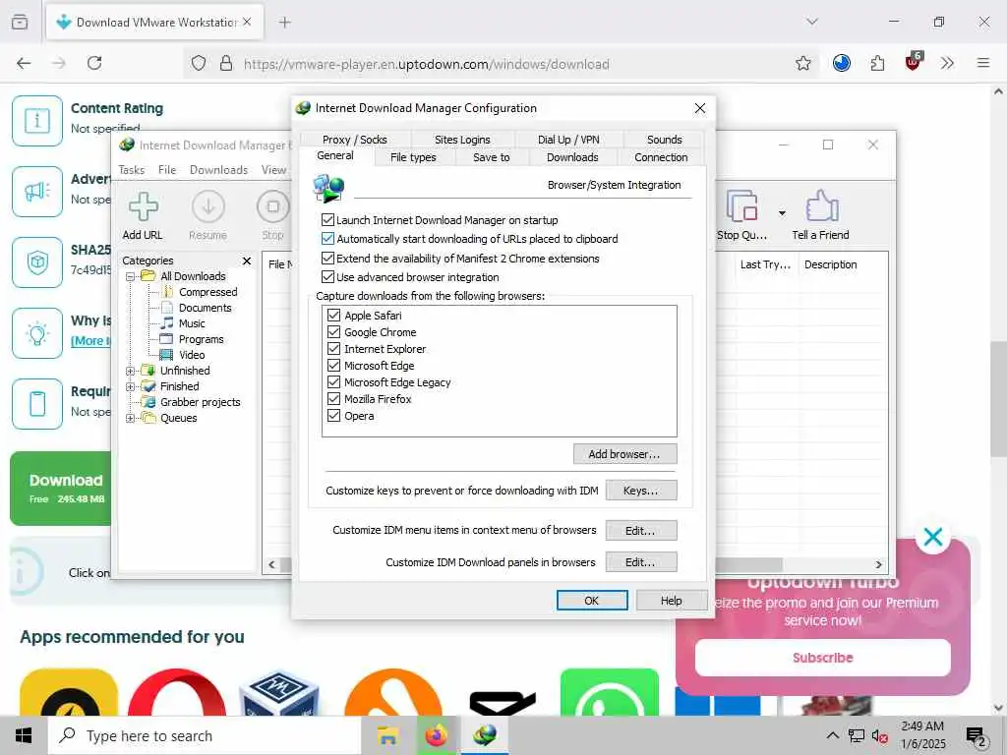Toggle automatically start downloading clipboard URLs

click(327, 239)
